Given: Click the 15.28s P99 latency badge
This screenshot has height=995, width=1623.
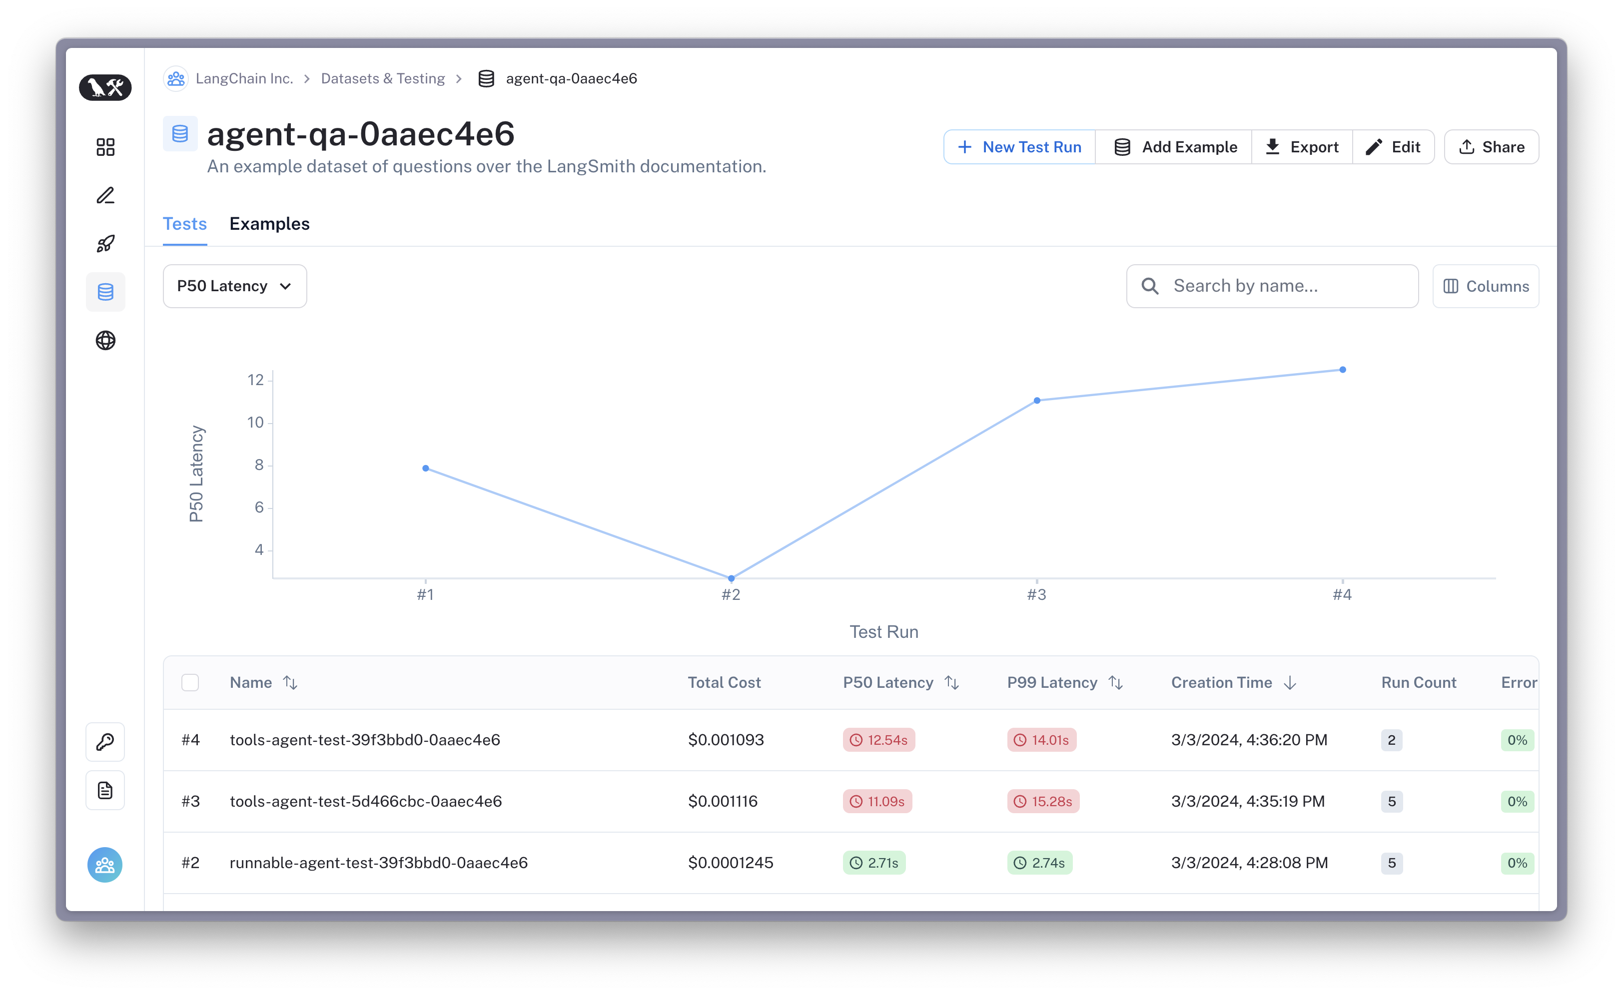Looking at the screenshot, I should tap(1043, 801).
